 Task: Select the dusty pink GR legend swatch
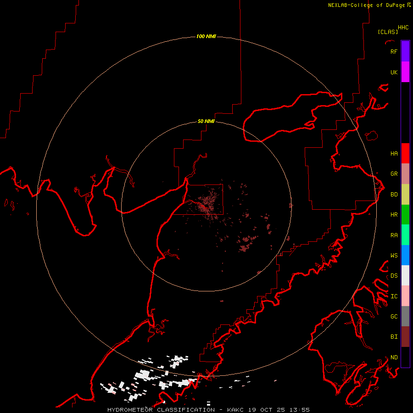[x=405, y=173]
